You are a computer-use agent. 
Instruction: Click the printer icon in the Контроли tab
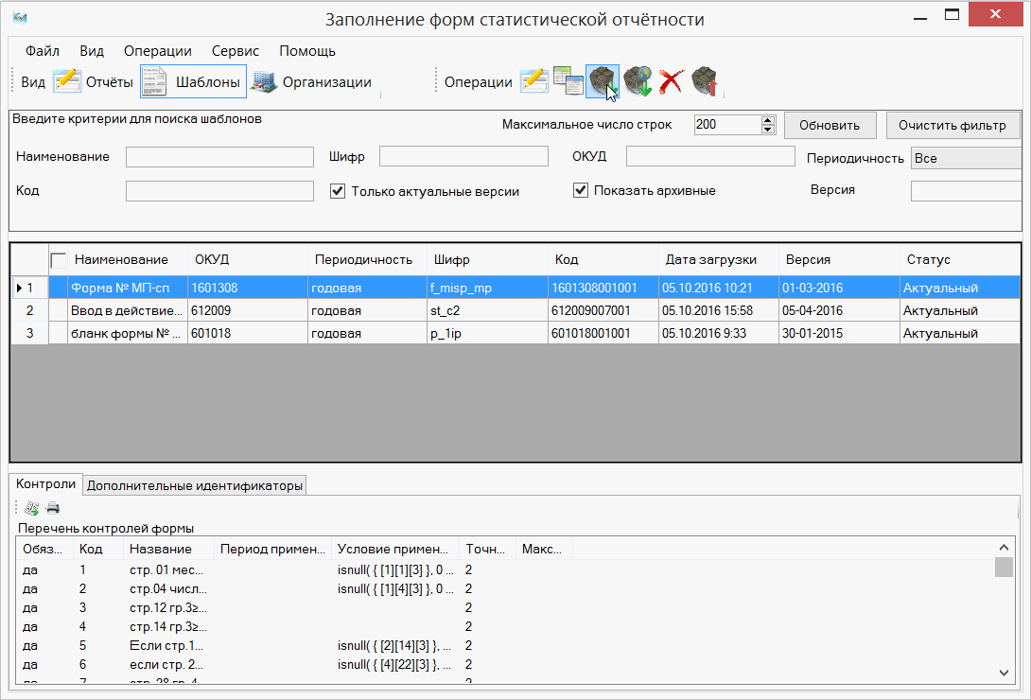(x=53, y=508)
